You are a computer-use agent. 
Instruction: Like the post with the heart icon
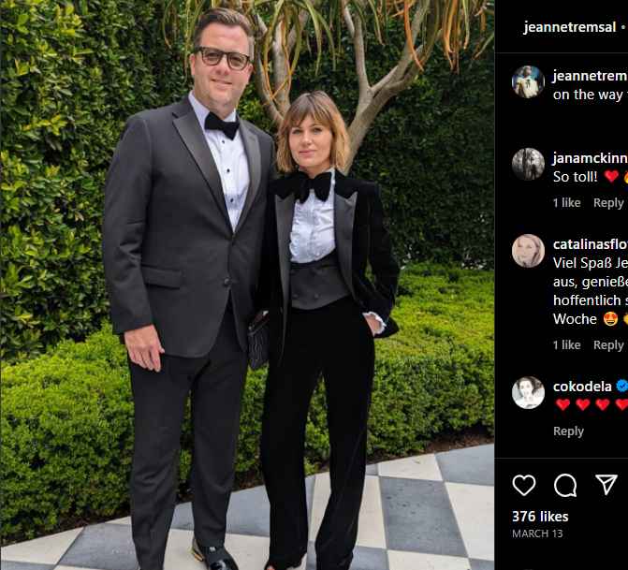pos(524,485)
